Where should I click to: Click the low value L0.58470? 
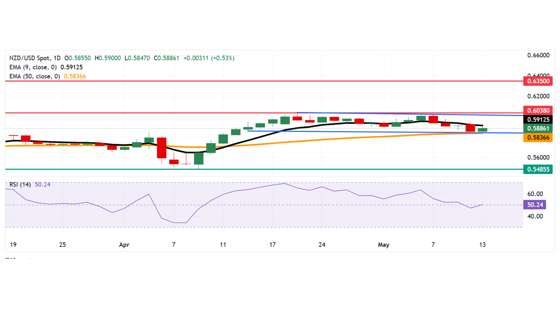click(137, 58)
